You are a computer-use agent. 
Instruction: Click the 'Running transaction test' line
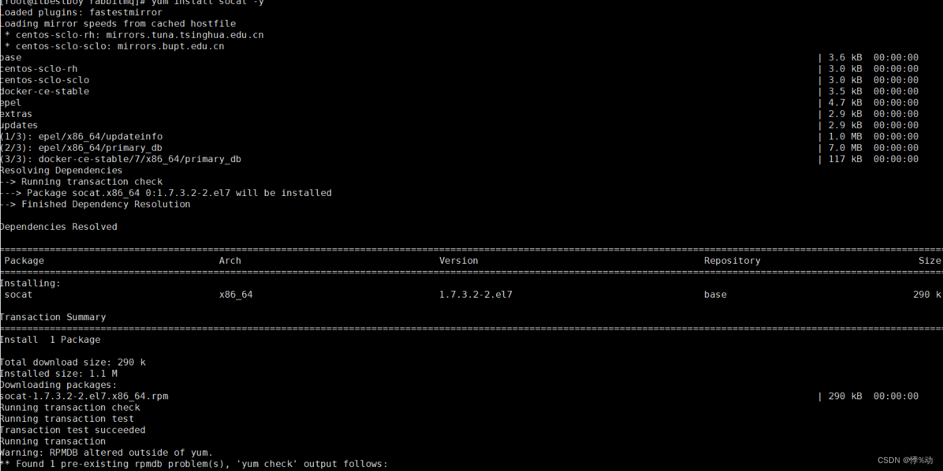click(67, 419)
